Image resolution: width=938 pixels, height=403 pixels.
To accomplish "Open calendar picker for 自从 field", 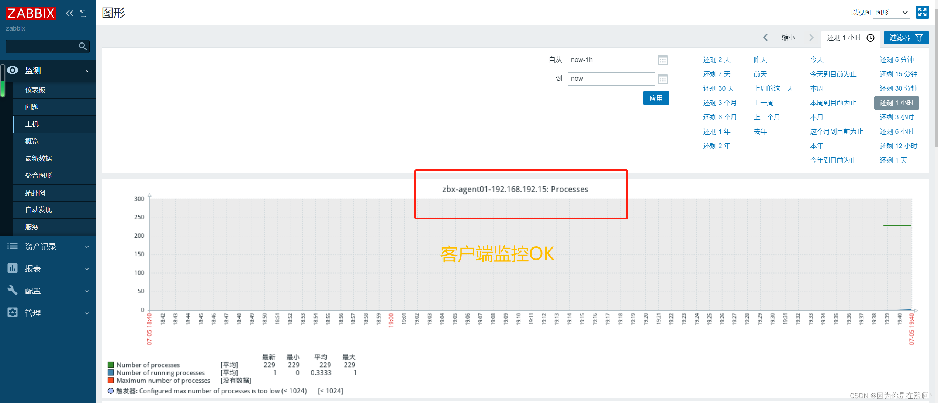I will pos(663,60).
